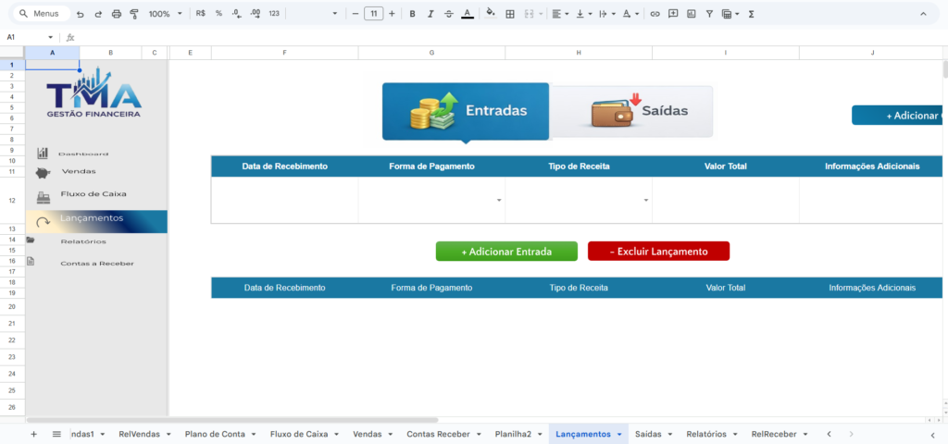Toggle strikethrough formatting
The height and width of the screenshot is (444, 948).
pos(449,14)
